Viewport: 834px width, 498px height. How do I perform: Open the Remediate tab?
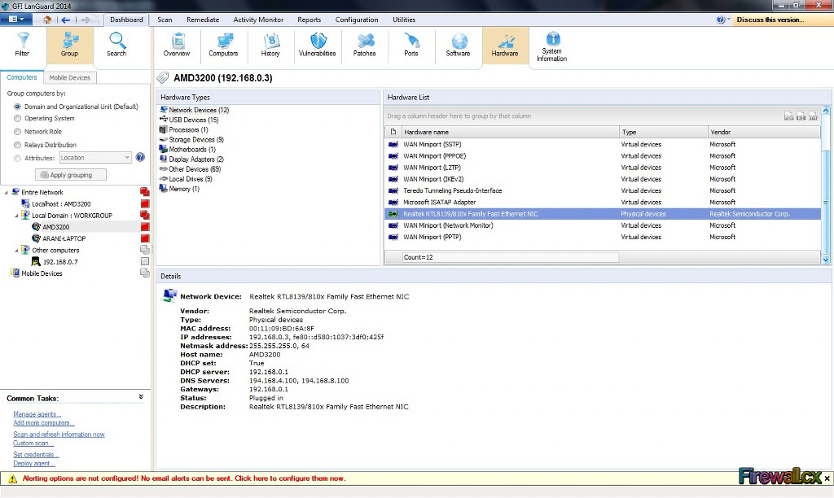pyautogui.click(x=203, y=20)
